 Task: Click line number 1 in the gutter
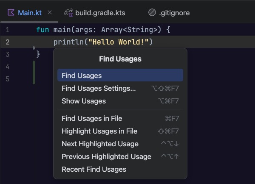tap(8, 30)
